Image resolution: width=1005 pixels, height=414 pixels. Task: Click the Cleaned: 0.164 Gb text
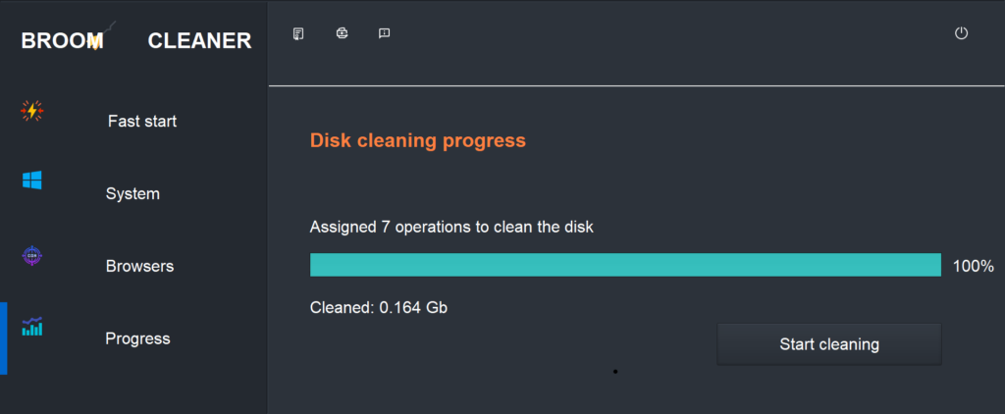click(379, 307)
